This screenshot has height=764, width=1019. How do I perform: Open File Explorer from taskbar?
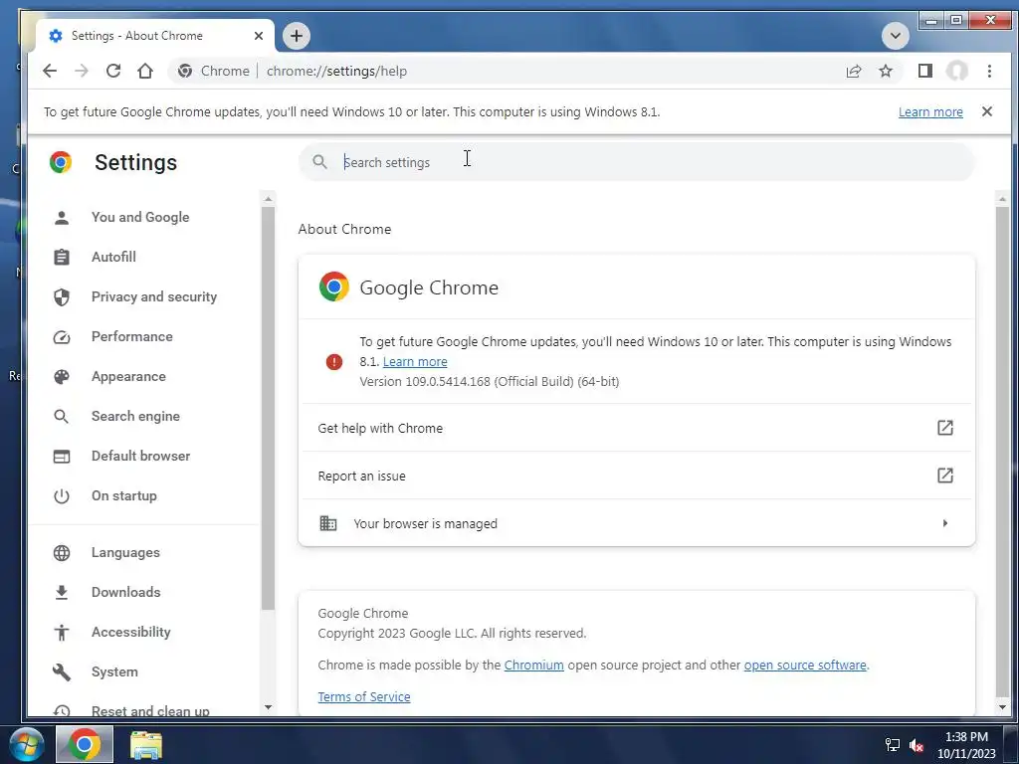pos(146,745)
